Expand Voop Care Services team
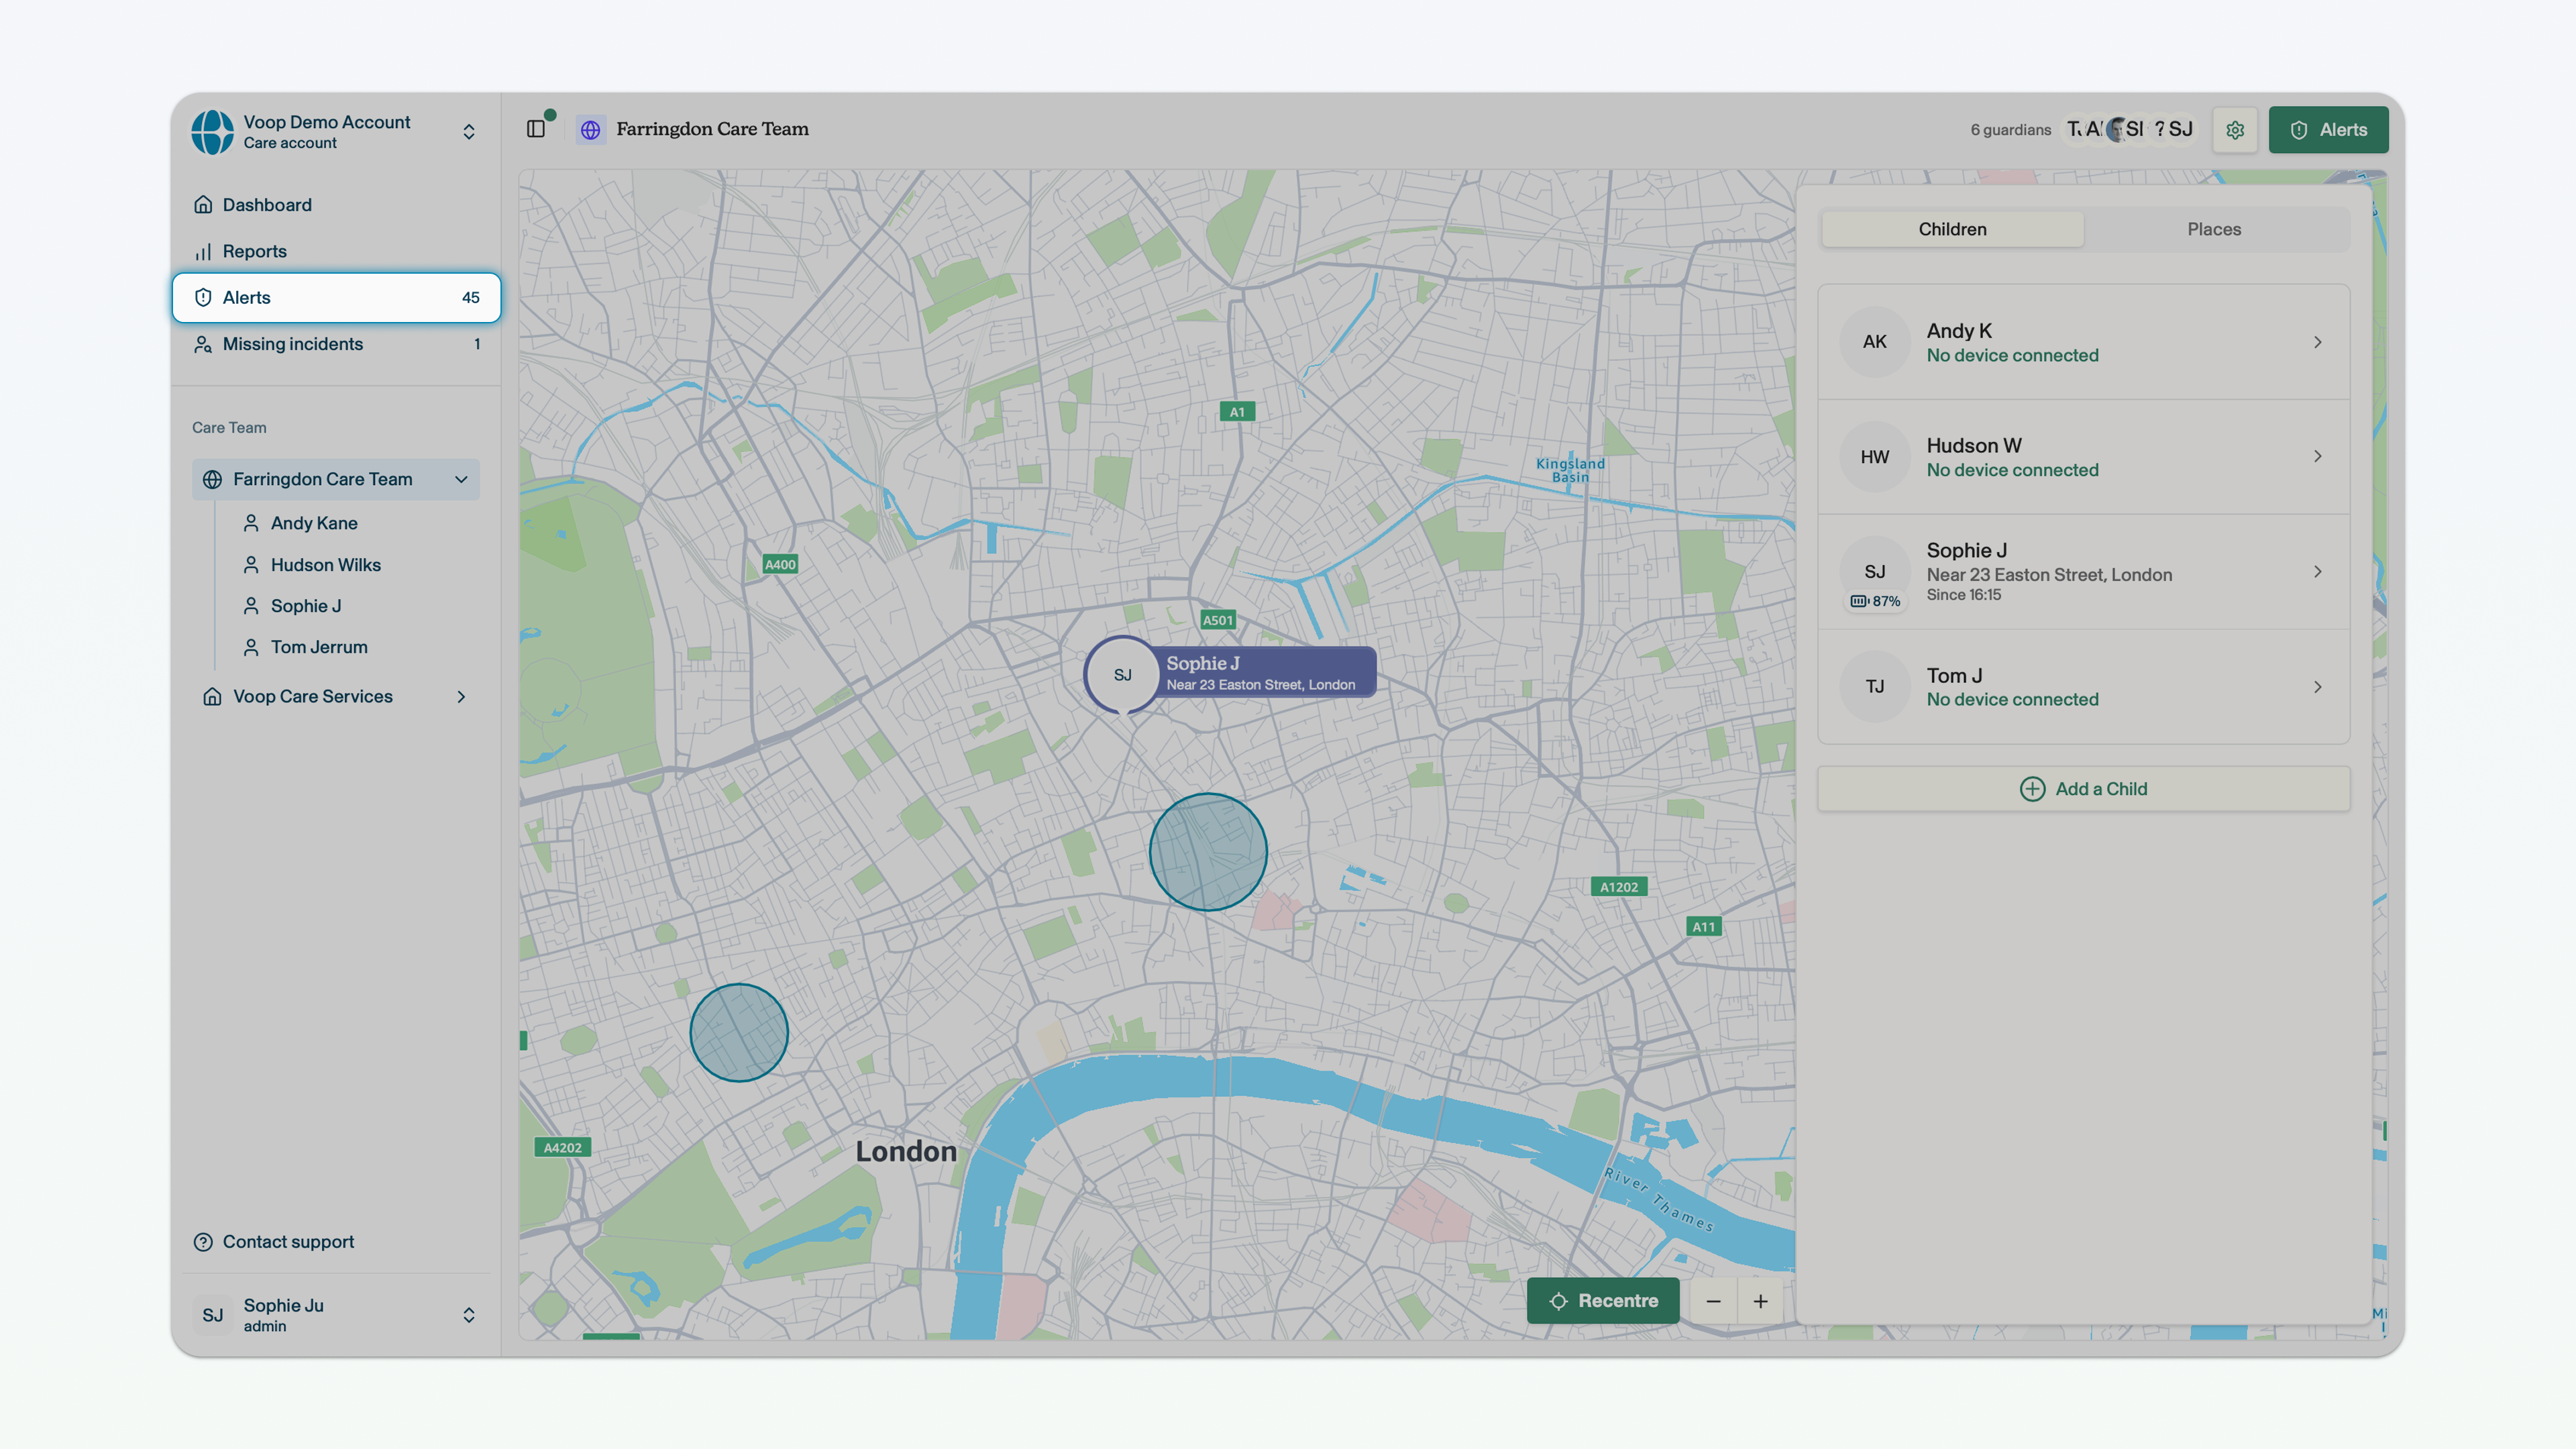 [x=461, y=697]
